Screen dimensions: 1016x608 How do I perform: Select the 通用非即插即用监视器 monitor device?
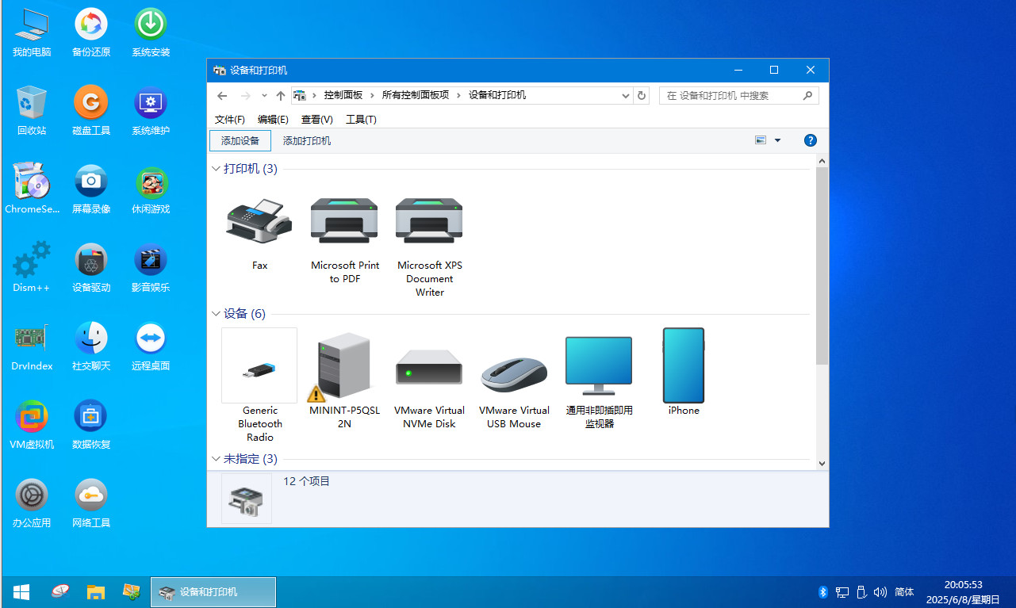point(599,365)
